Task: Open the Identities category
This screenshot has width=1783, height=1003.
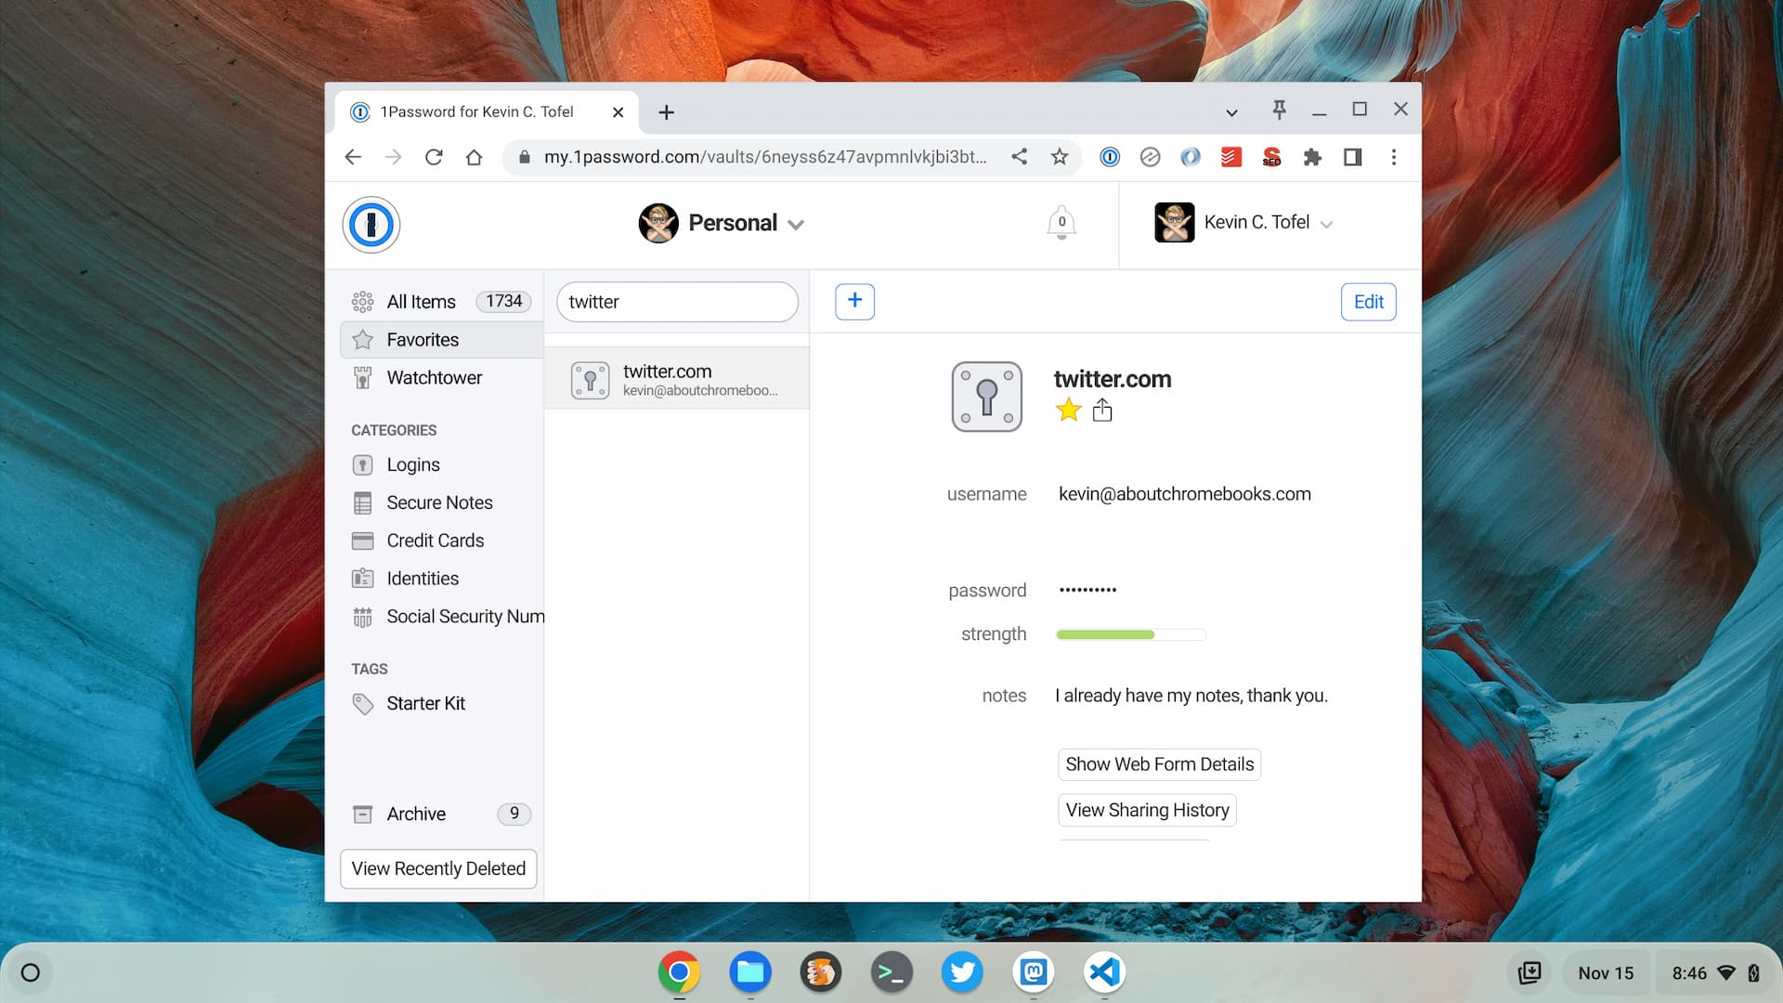Action: coord(441,579)
